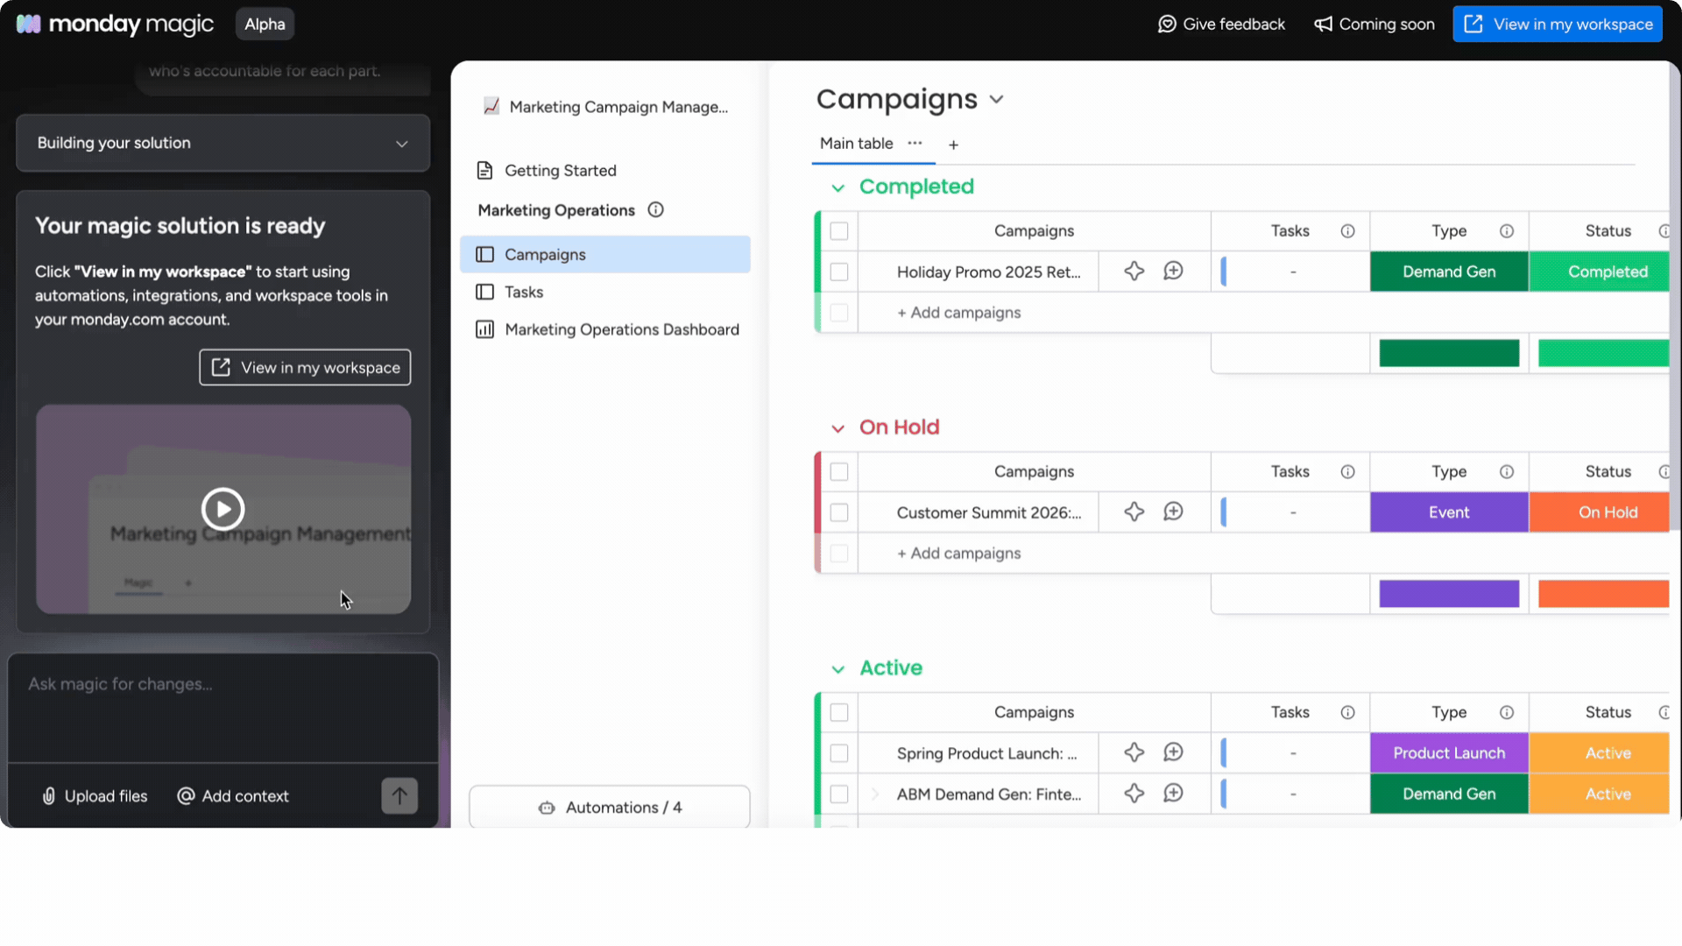Viewport: 1682px width, 946px height.
Task: Open the Campaigns title dropdown chevron
Action: point(996,100)
